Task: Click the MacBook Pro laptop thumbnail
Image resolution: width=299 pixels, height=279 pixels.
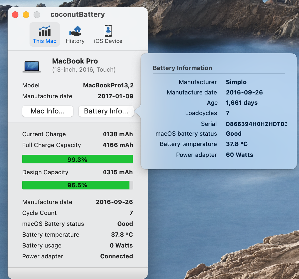Action: (32, 67)
